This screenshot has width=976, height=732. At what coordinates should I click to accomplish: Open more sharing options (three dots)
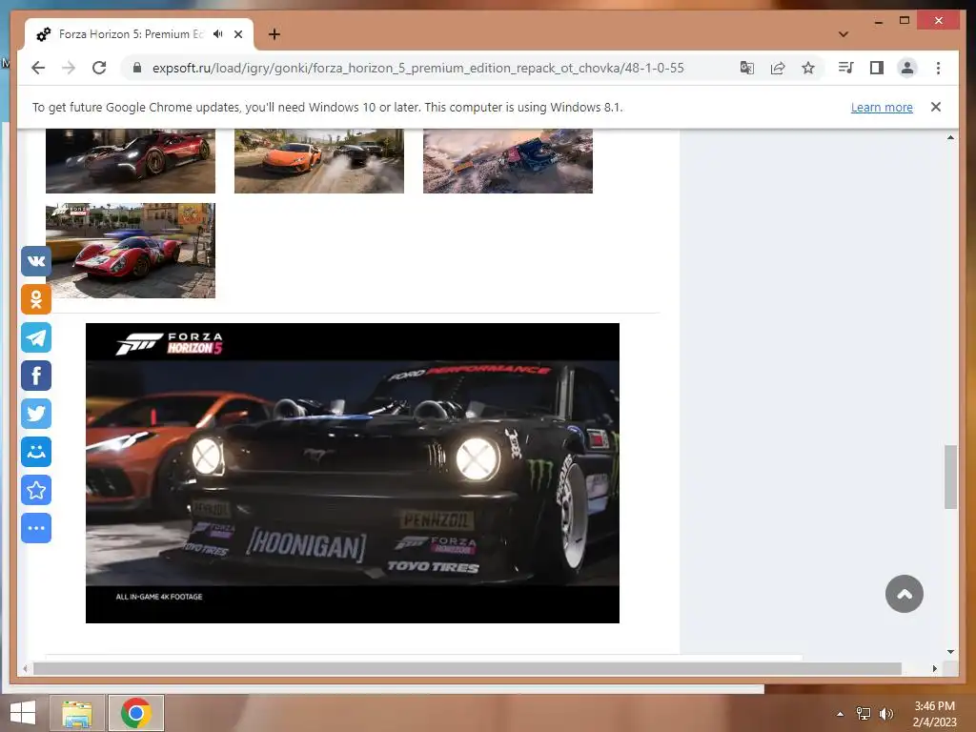click(x=36, y=528)
